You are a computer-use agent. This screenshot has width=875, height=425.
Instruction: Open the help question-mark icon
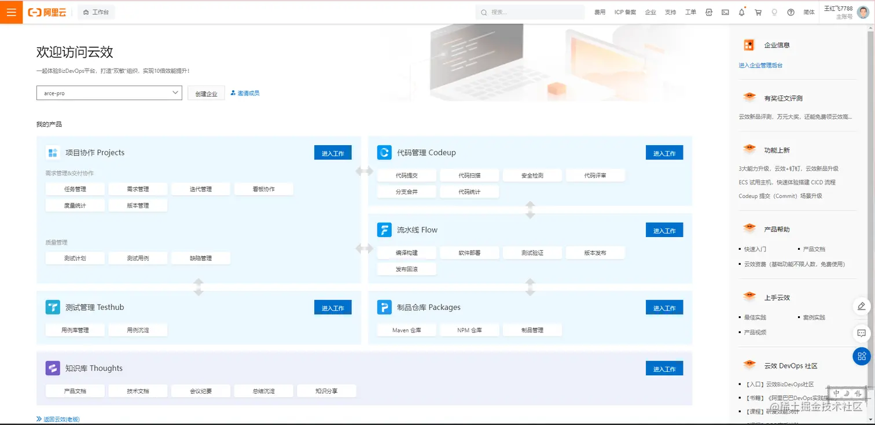pos(791,12)
